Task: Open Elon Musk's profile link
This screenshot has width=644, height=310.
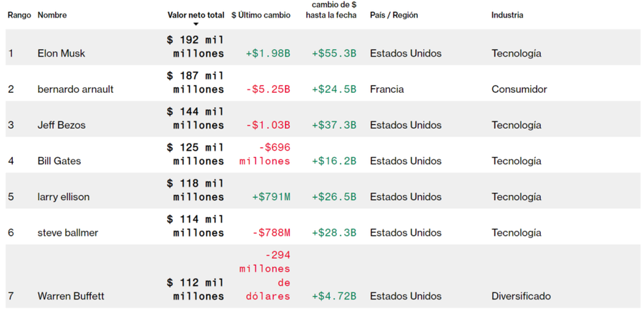Action: pyautogui.click(x=62, y=54)
